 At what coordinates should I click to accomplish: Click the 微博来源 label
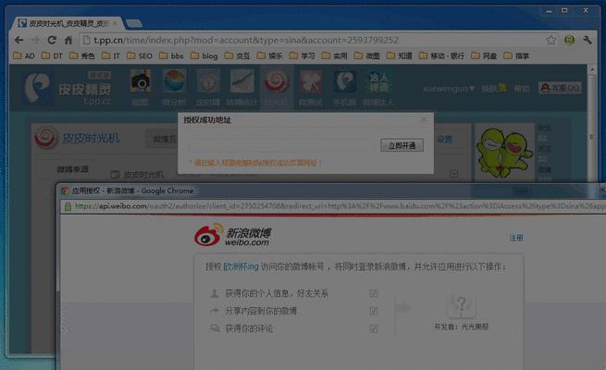73,169
